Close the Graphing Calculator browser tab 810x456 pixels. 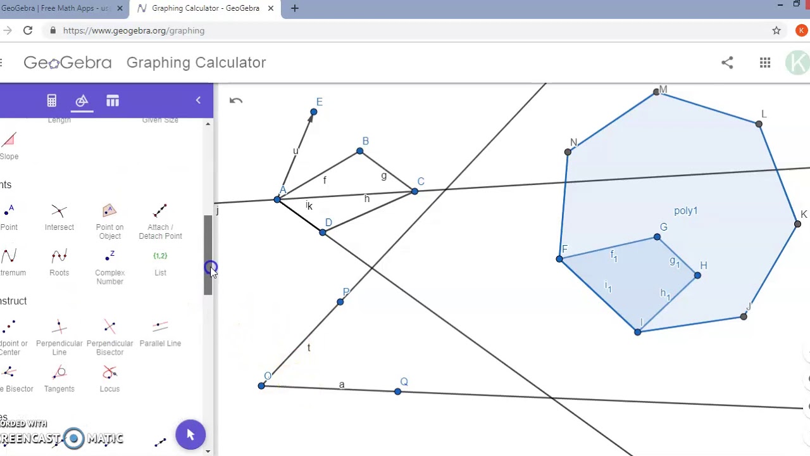271,8
